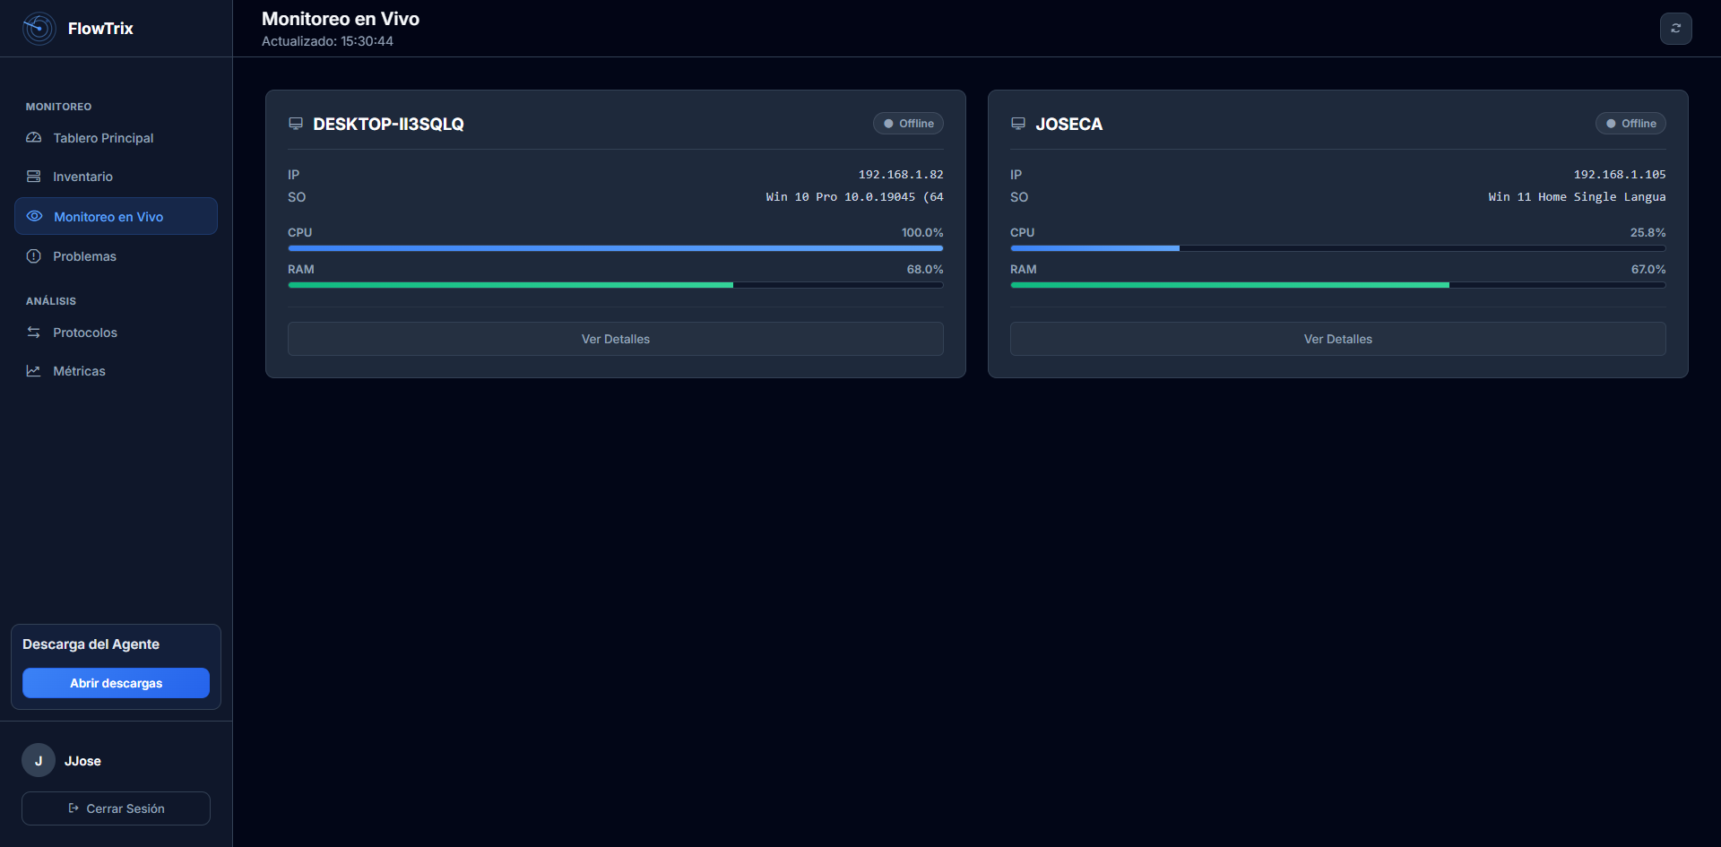Click the Offline status badge on JOSECA
The image size is (1721, 847).
tap(1630, 124)
